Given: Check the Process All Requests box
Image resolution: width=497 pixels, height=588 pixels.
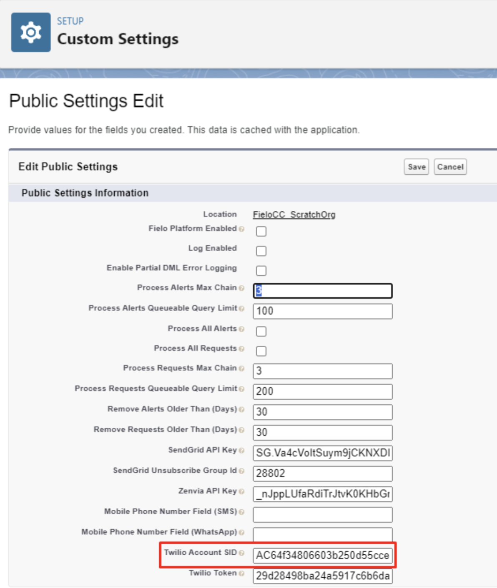Looking at the screenshot, I should point(261,351).
